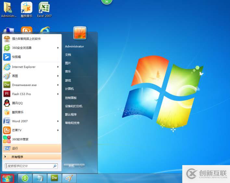Click the green 36 badge at top
The width and height of the screenshot is (230, 183).
(x=107, y=2)
